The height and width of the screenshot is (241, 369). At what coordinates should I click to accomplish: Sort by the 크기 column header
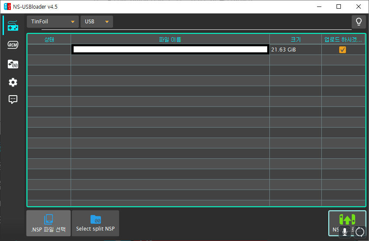click(295, 39)
